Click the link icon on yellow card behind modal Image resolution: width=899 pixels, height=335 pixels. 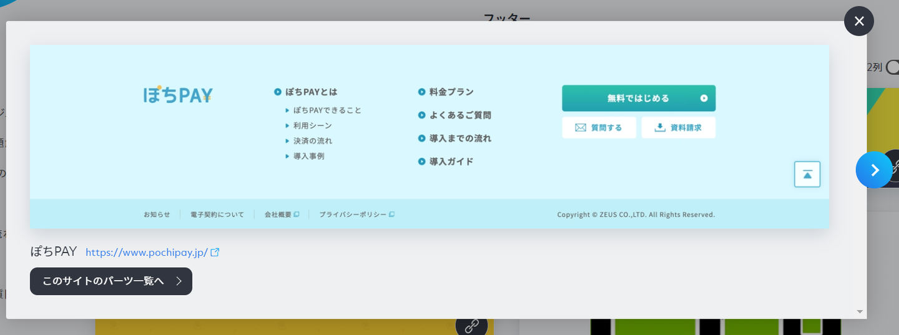coord(471,325)
